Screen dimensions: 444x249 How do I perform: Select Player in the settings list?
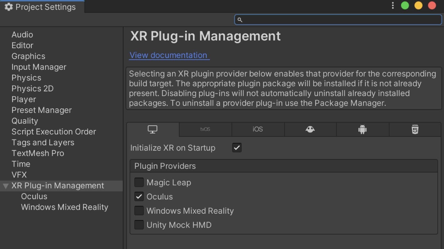click(24, 99)
